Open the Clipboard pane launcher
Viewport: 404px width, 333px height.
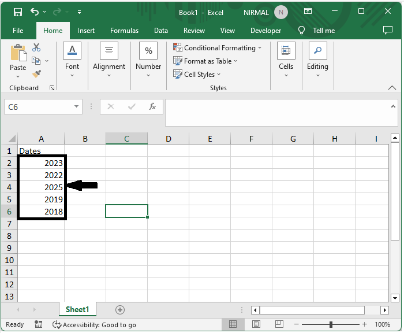[x=52, y=88]
